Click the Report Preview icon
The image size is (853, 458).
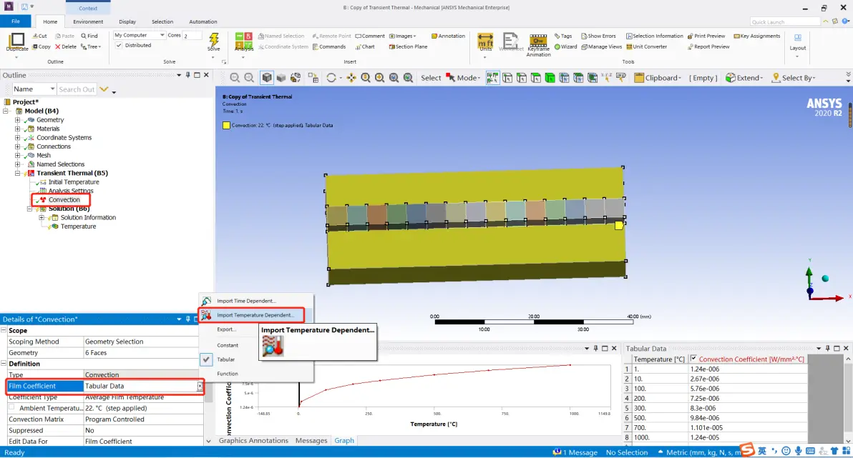pyautogui.click(x=691, y=46)
